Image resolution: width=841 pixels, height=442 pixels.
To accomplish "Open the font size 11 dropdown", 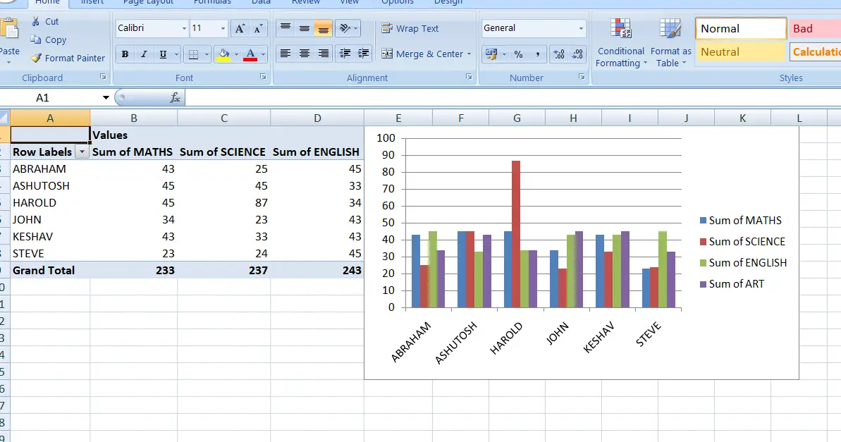I will [223, 28].
